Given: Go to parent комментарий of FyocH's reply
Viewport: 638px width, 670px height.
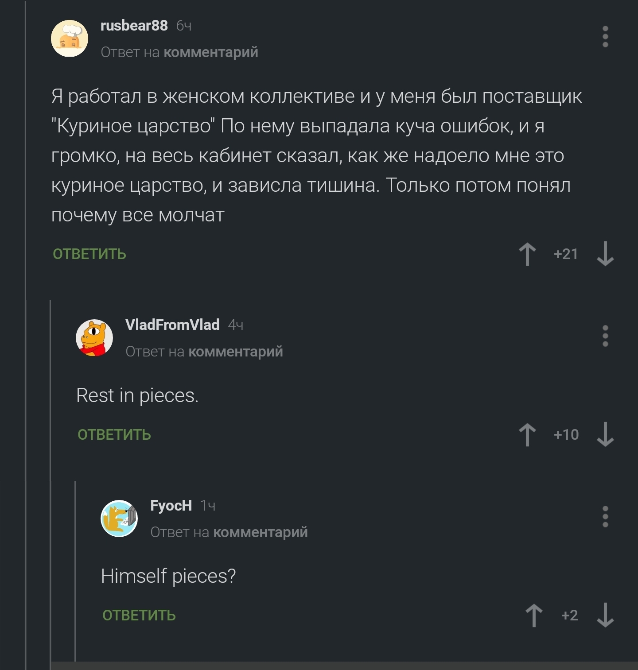Looking at the screenshot, I should (x=261, y=532).
